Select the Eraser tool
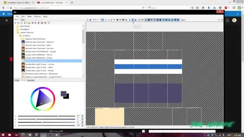 (x=109, y=20)
